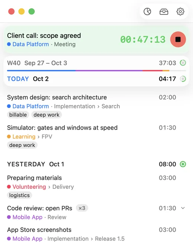The height and width of the screenshot is (242, 193).
Task: Open 'Preparing materials' entry
Action: tap(34, 178)
